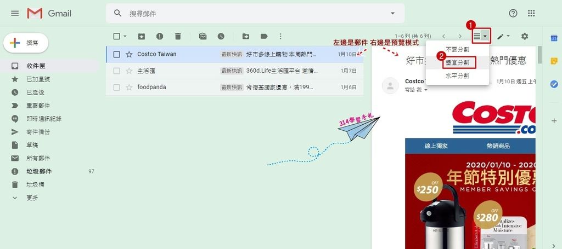This screenshot has height=249, width=562.
Task: Click the 撰寫 compose button
Action: (26, 43)
